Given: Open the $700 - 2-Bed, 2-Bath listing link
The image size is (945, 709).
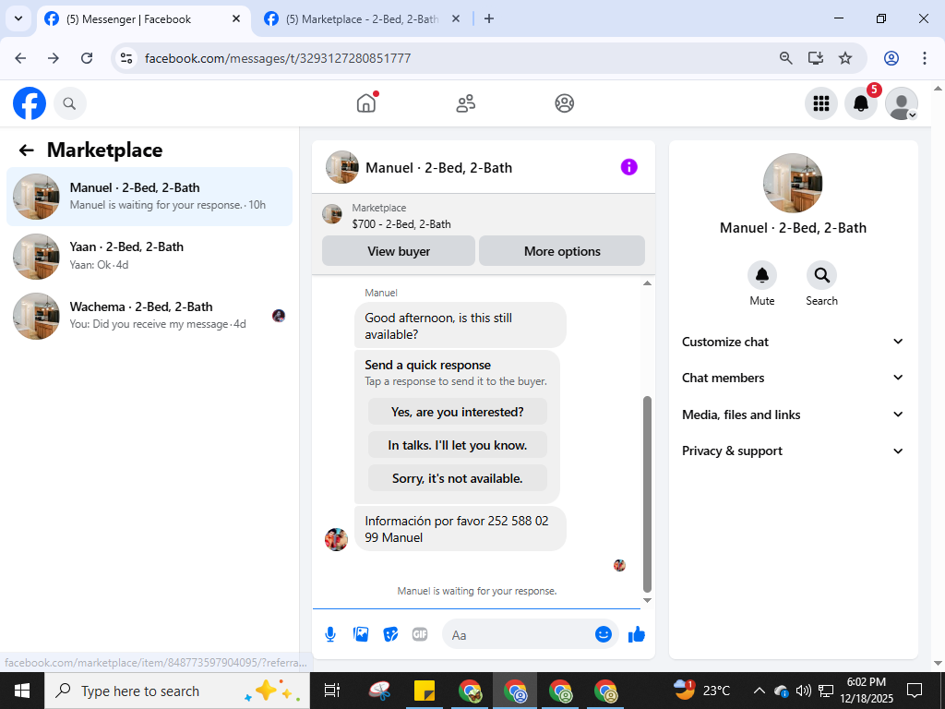Looking at the screenshot, I should pyautogui.click(x=401, y=224).
